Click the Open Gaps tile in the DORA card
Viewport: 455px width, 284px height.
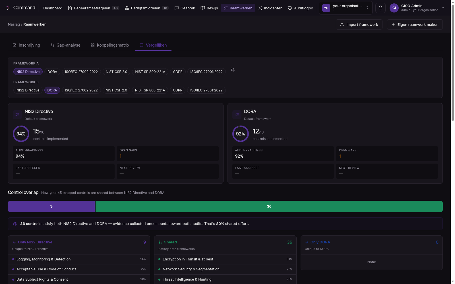tap(387, 154)
